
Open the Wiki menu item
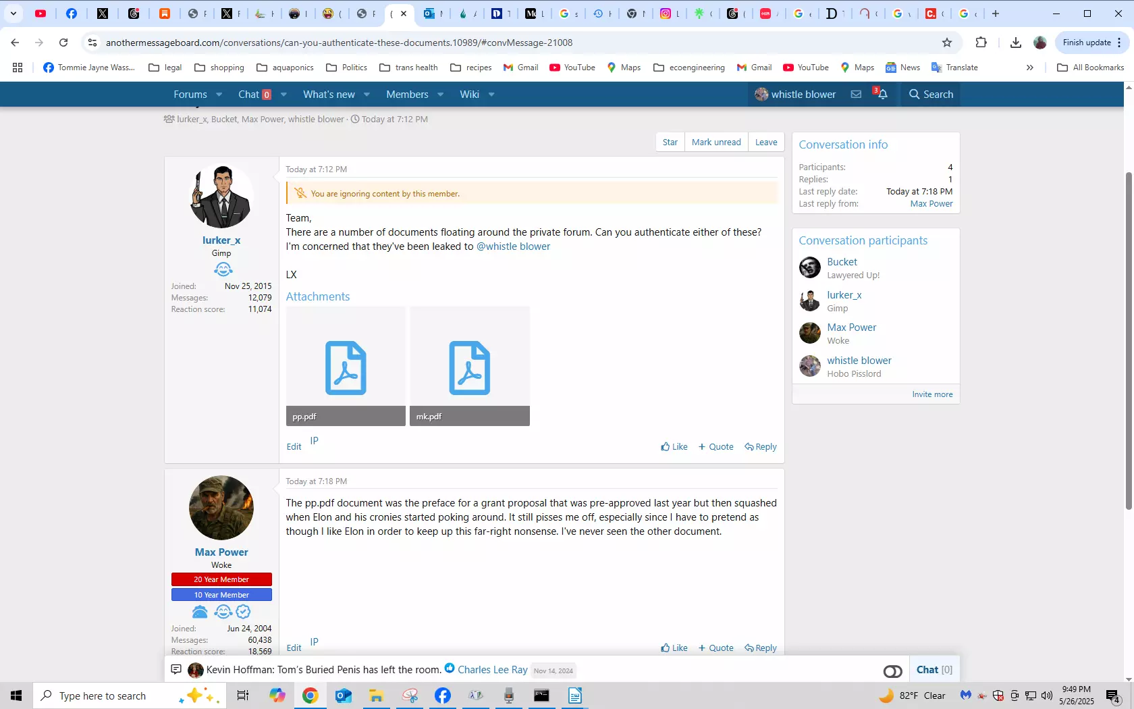tap(469, 95)
